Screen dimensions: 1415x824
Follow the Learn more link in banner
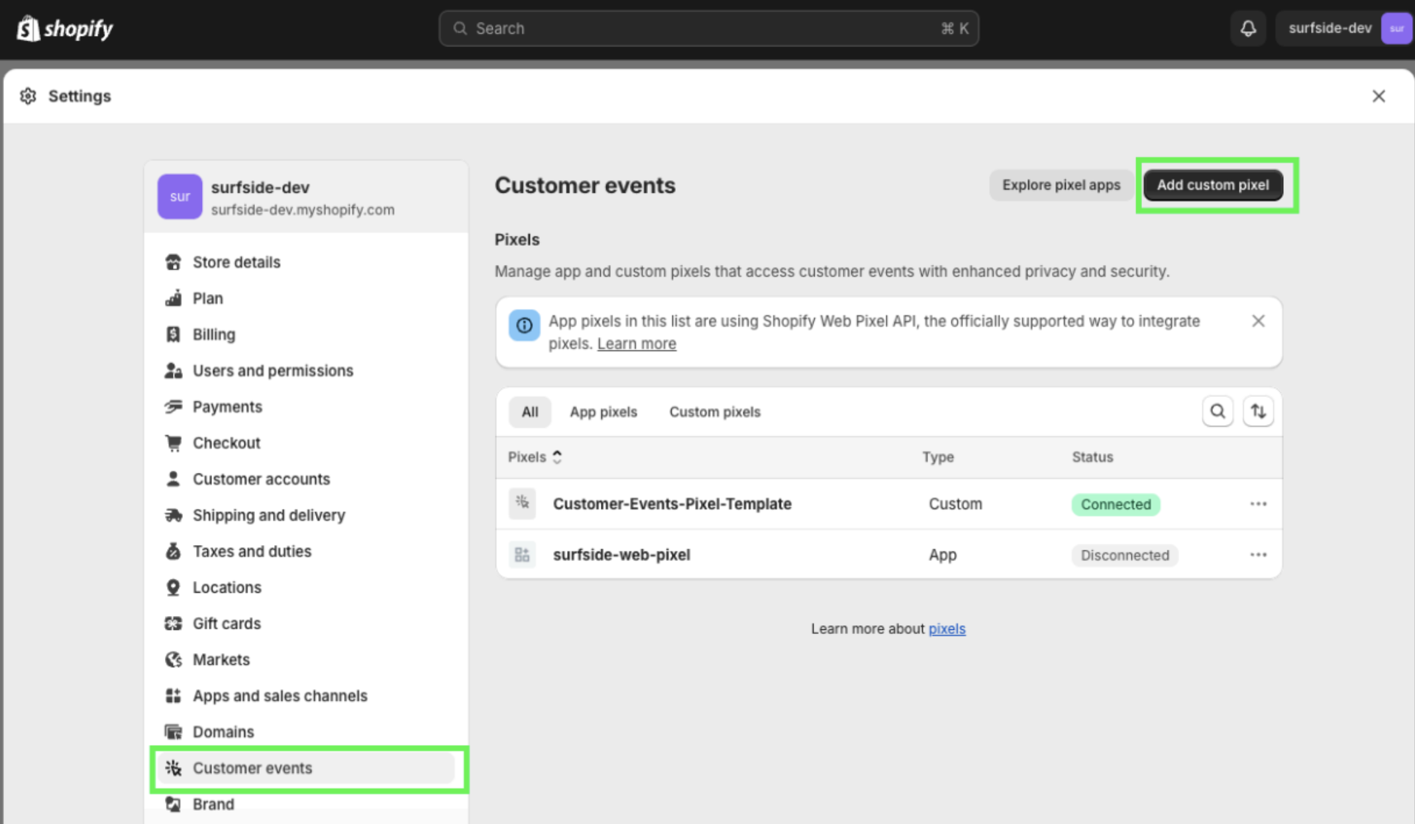pos(637,344)
